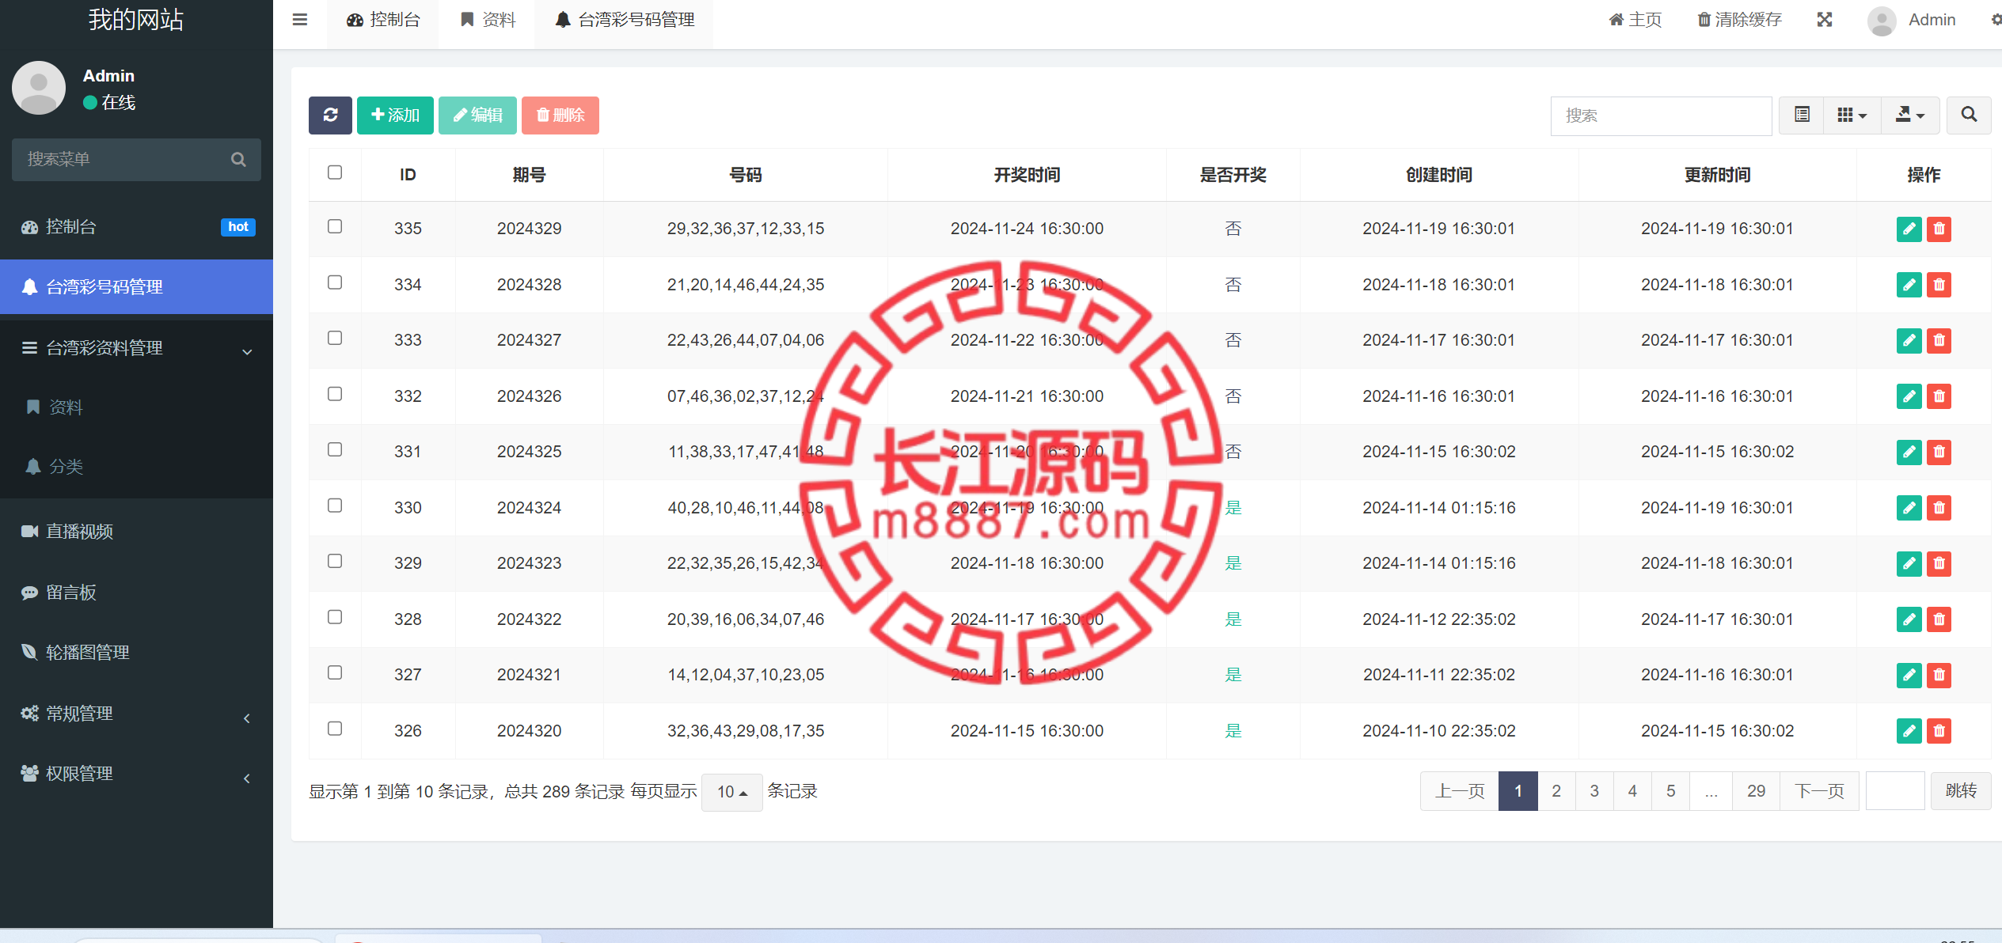Screen dimensions: 2002x943
Task: Go to pagination page 2
Action: tap(1556, 791)
